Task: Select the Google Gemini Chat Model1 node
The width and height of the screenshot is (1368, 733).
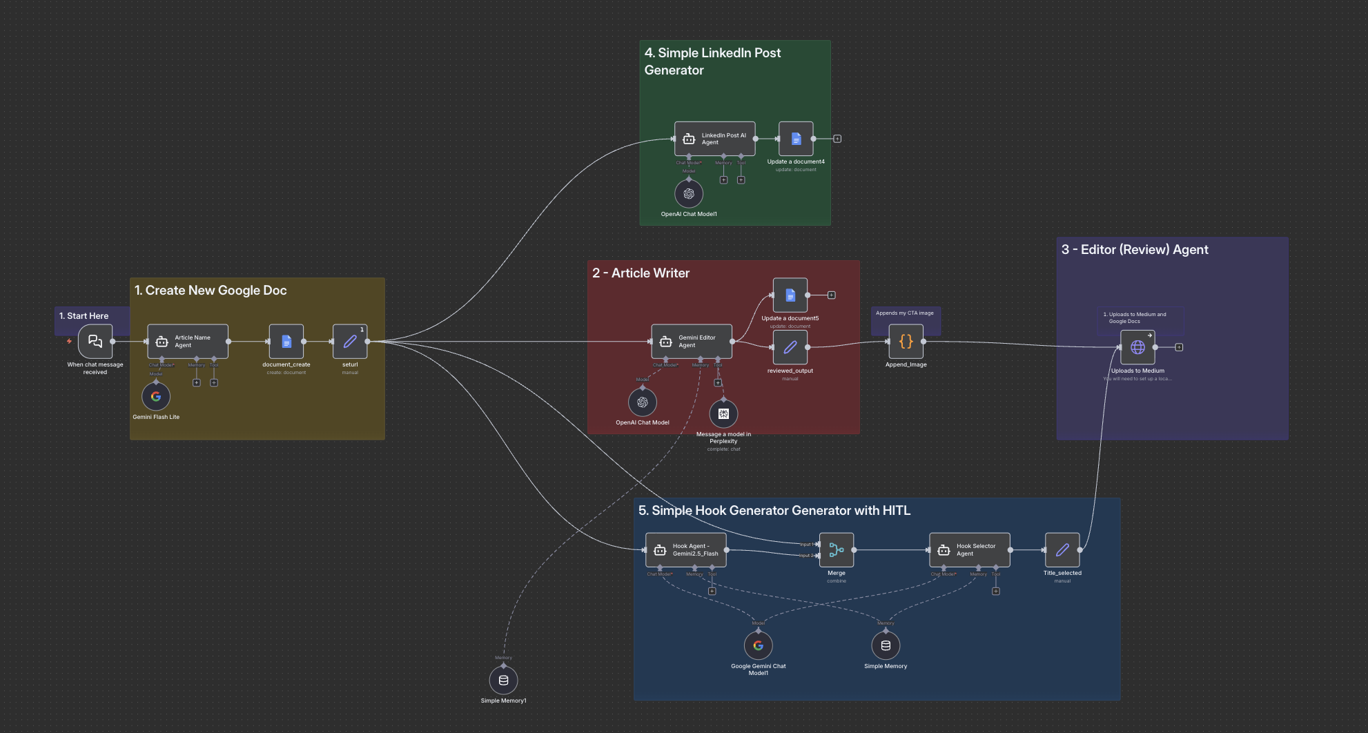Action: pyautogui.click(x=757, y=645)
